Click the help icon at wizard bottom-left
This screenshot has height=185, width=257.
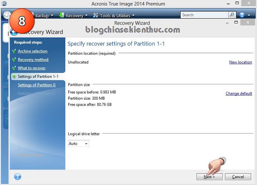[x=17, y=177]
